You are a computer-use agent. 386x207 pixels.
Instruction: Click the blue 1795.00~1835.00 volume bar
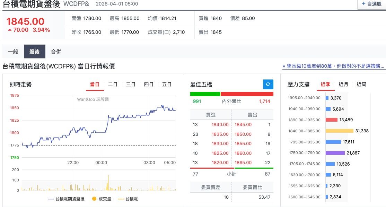tap(333, 142)
